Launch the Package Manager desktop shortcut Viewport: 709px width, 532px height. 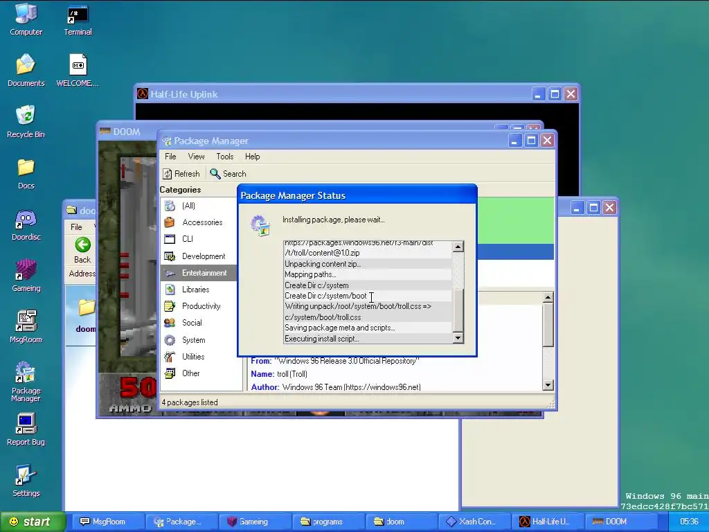coord(26,382)
